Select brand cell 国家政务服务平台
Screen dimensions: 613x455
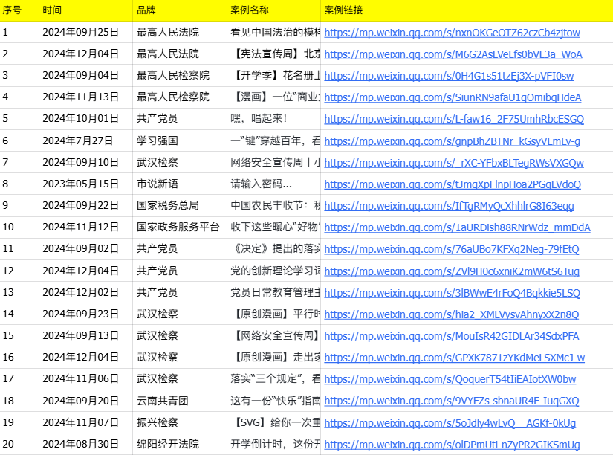[180, 227]
